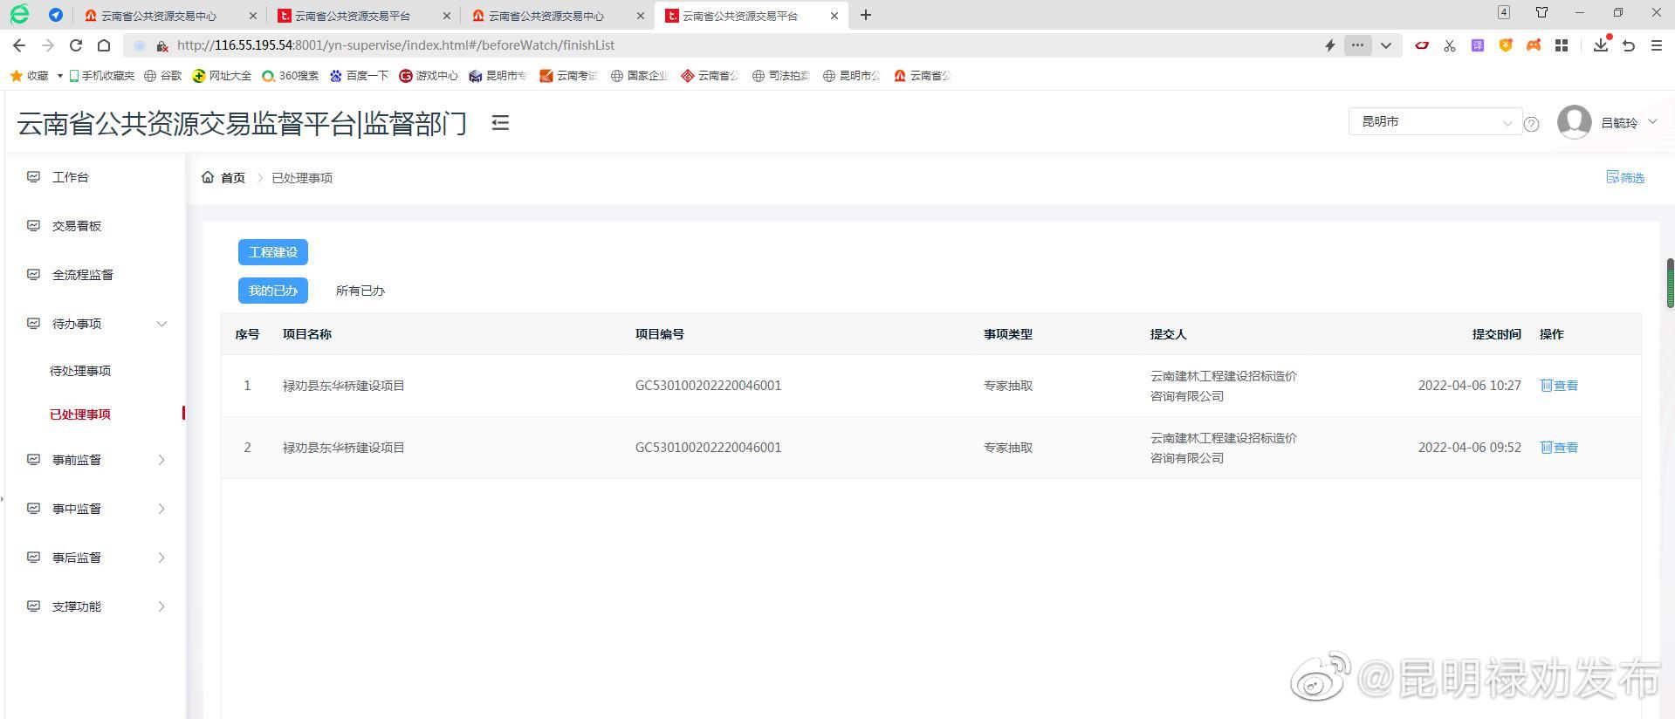Click the page vertical scrollbar thumb

[1670, 283]
